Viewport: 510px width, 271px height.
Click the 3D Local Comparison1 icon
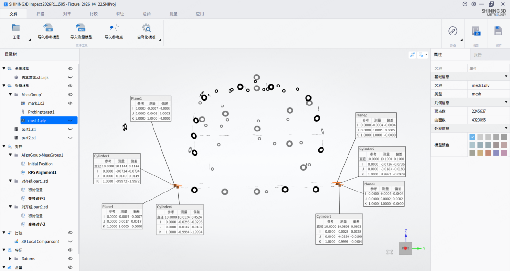click(16, 241)
